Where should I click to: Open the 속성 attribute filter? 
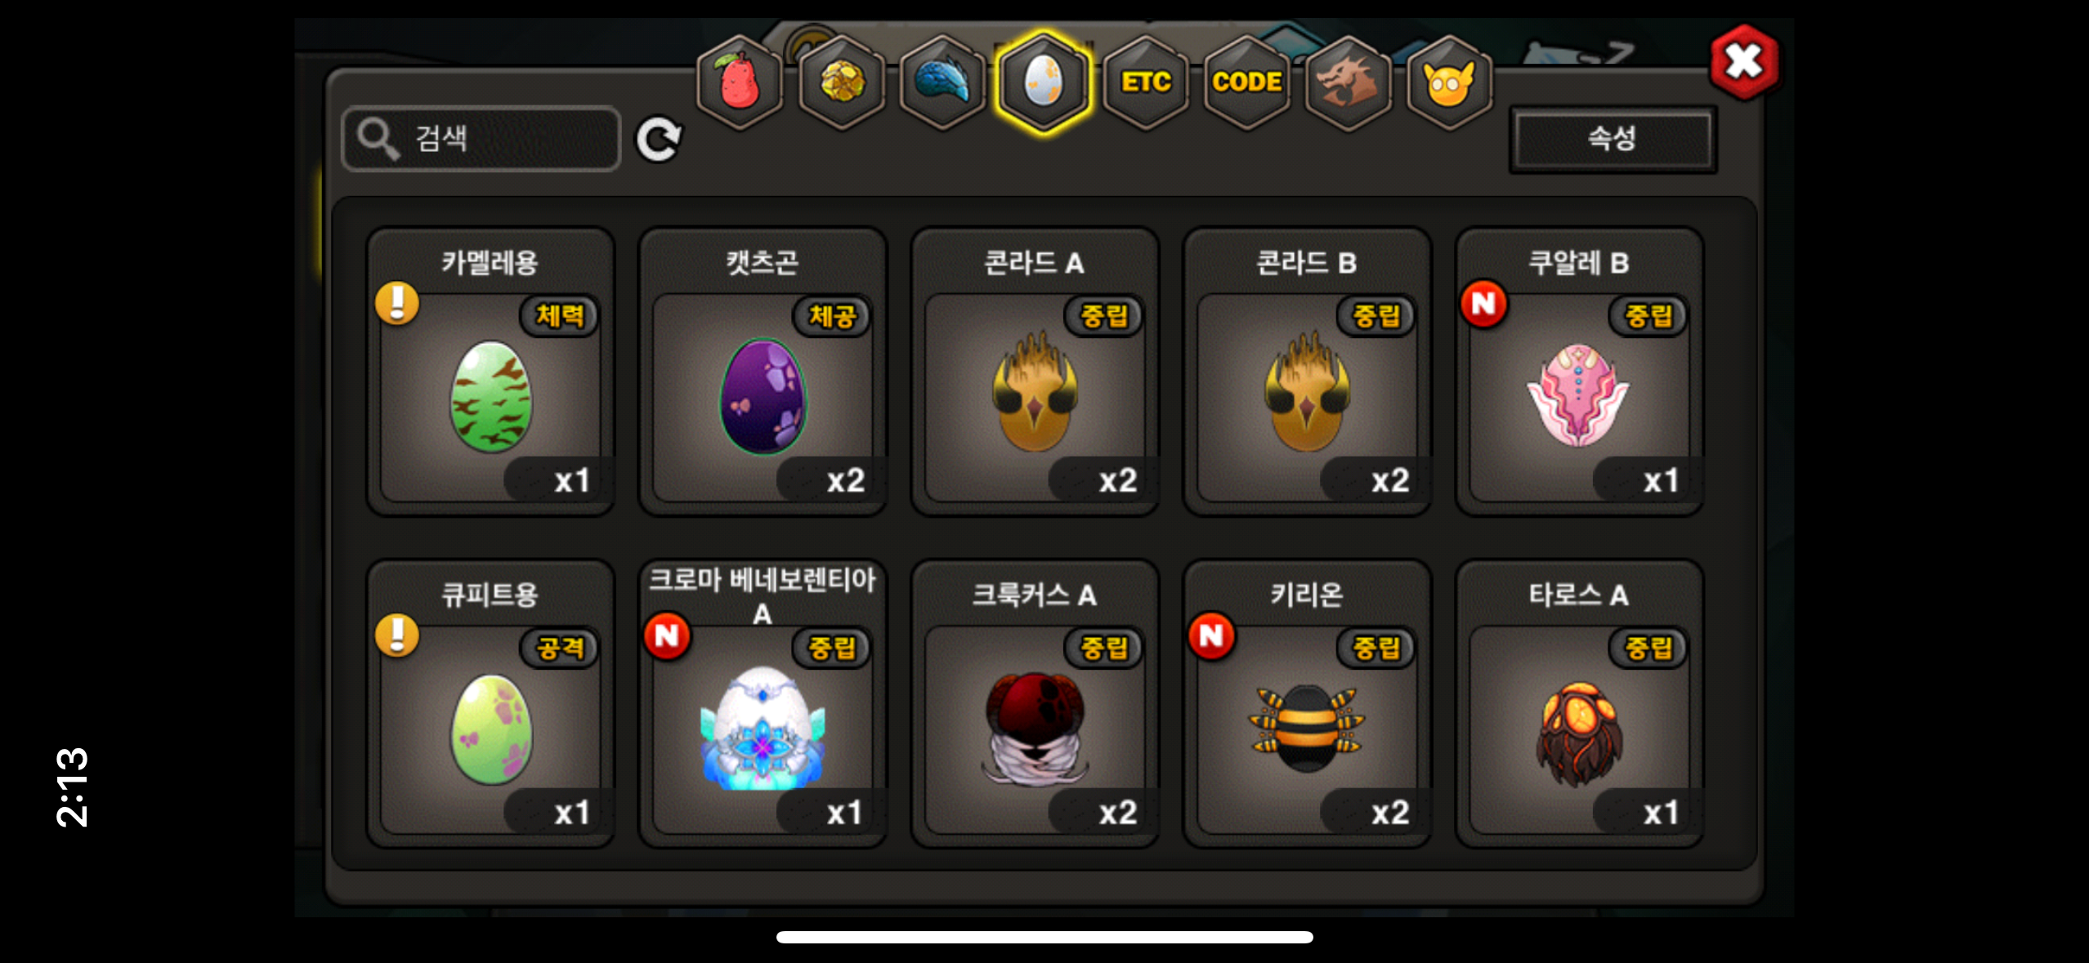[x=1612, y=138]
